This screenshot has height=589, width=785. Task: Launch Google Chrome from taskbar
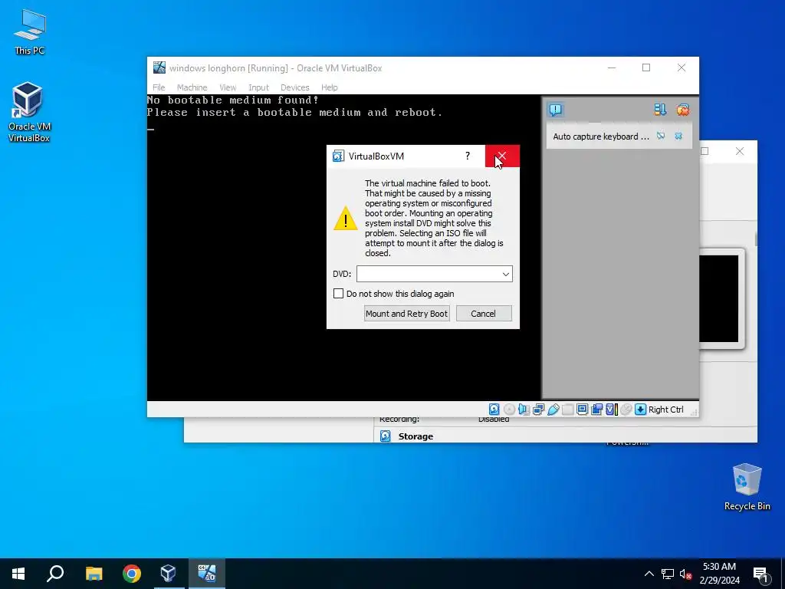coord(132,574)
